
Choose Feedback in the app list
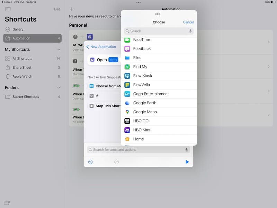click(x=159, y=49)
